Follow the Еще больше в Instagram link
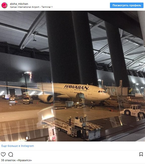This screenshot has width=145, height=164. tap(18, 146)
